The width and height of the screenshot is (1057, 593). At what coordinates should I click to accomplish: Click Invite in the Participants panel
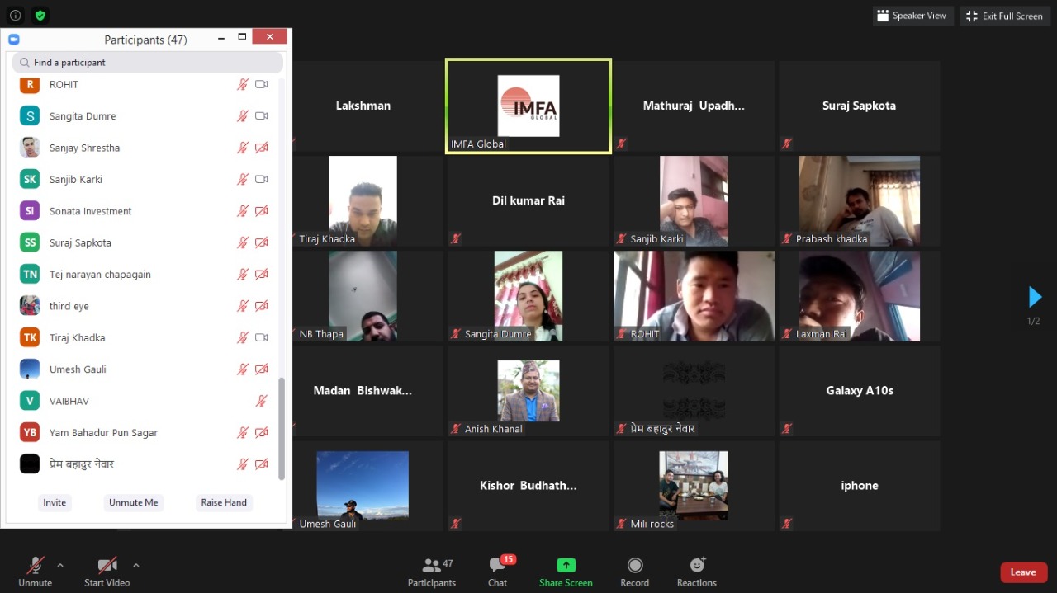55,502
